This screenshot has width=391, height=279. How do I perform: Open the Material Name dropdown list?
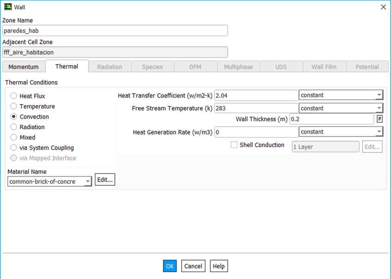(50, 182)
